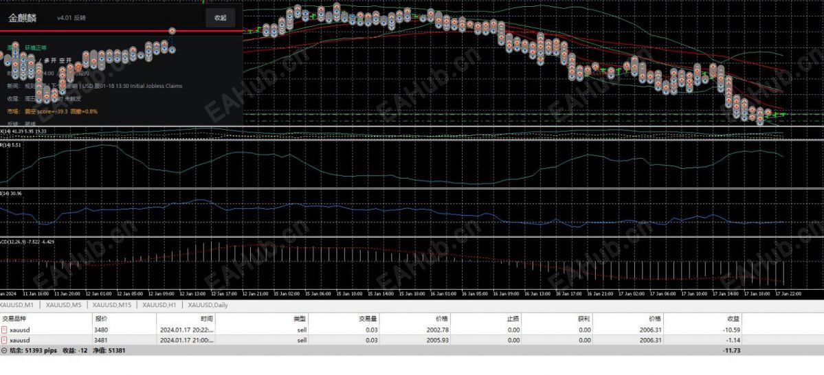The width and height of the screenshot is (824, 375).
Task: Click the 15 Jan 02:00 time axis label
Action: [287, 293]
